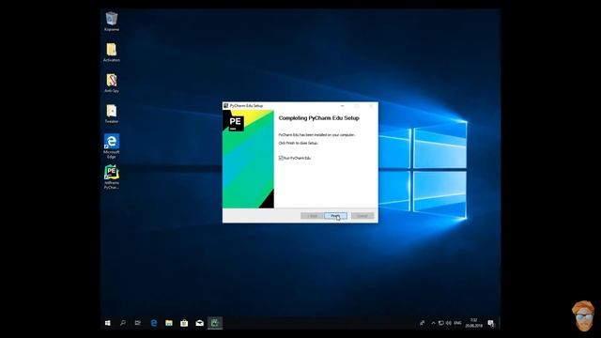This screenshot has width=601, height=338.
Task: Click the PE icon in setup title bar
Action: 225,106
